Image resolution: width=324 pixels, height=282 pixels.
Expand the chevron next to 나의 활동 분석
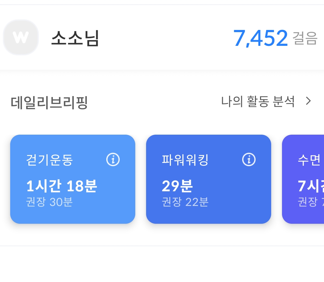pos(308,101)
